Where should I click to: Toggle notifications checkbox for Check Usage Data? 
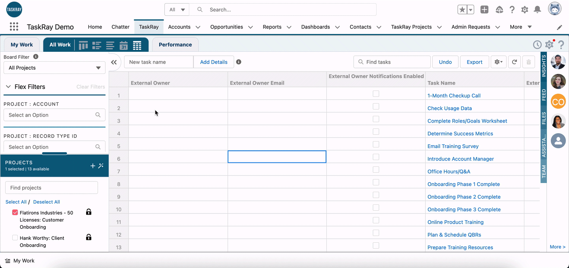(x=376, y=106)
